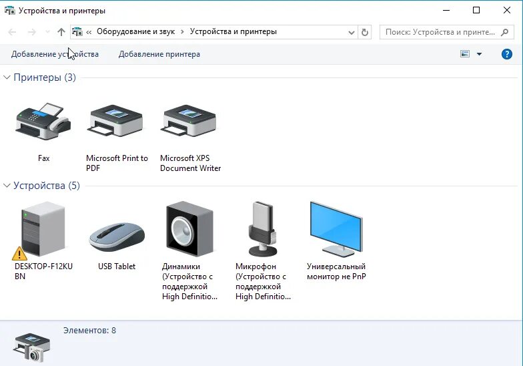Click the double chevron in the address bar
This screenshot has height=366, width=523.
89,32
